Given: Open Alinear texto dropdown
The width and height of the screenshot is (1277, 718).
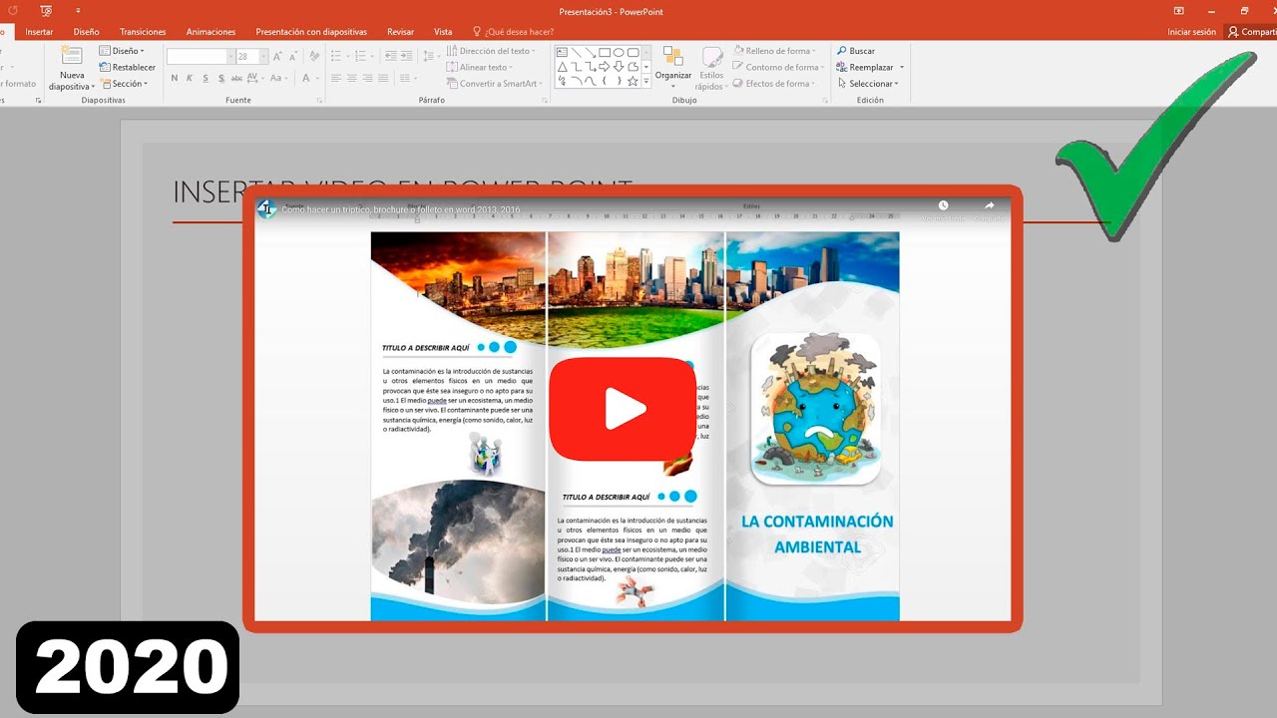Looking at the screenshot, I should coord(480,67).
